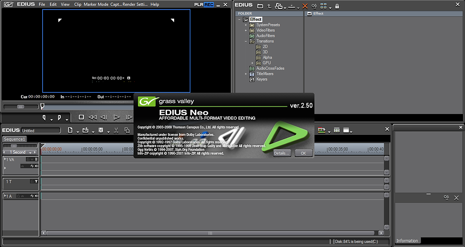
Task: Toggle audio mute speaker on 1 A track
Action: click(37, 196)
